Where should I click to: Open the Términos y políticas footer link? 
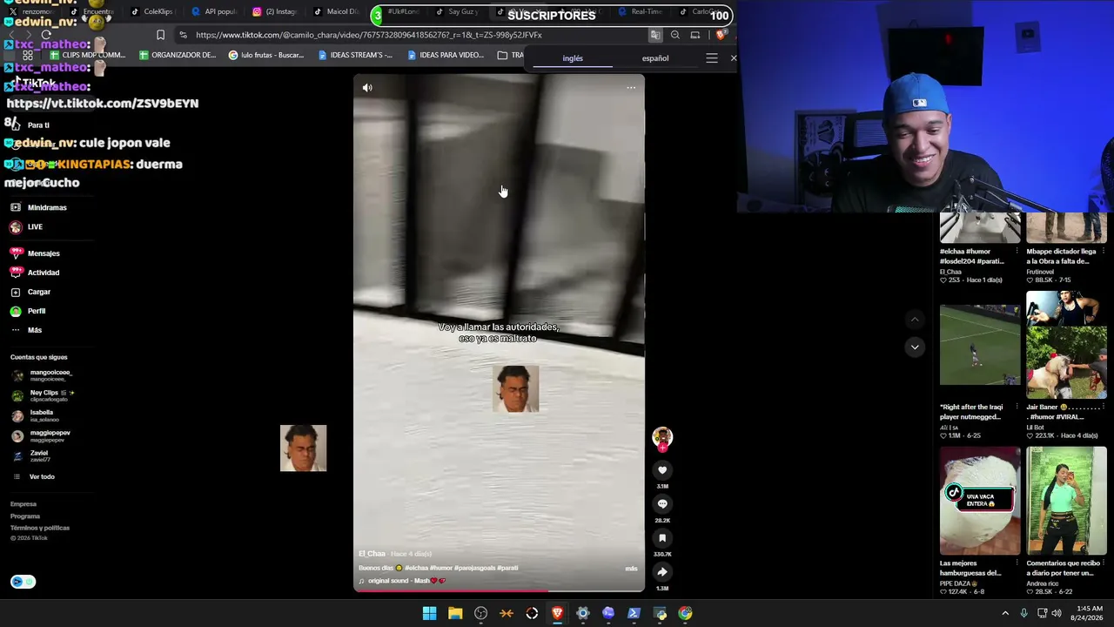pyautogui.click(x=40, y=528)
